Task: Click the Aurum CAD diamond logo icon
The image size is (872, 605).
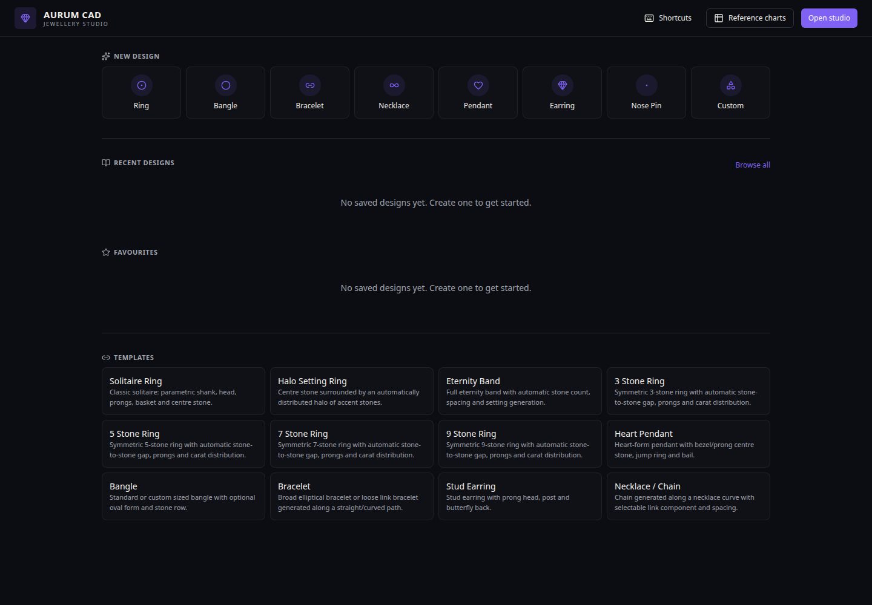Action: [x=25, y=18]
